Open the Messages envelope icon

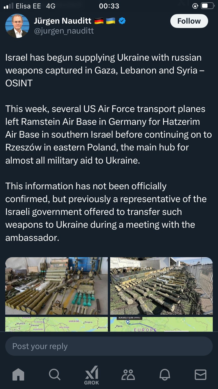pos(201,374)
